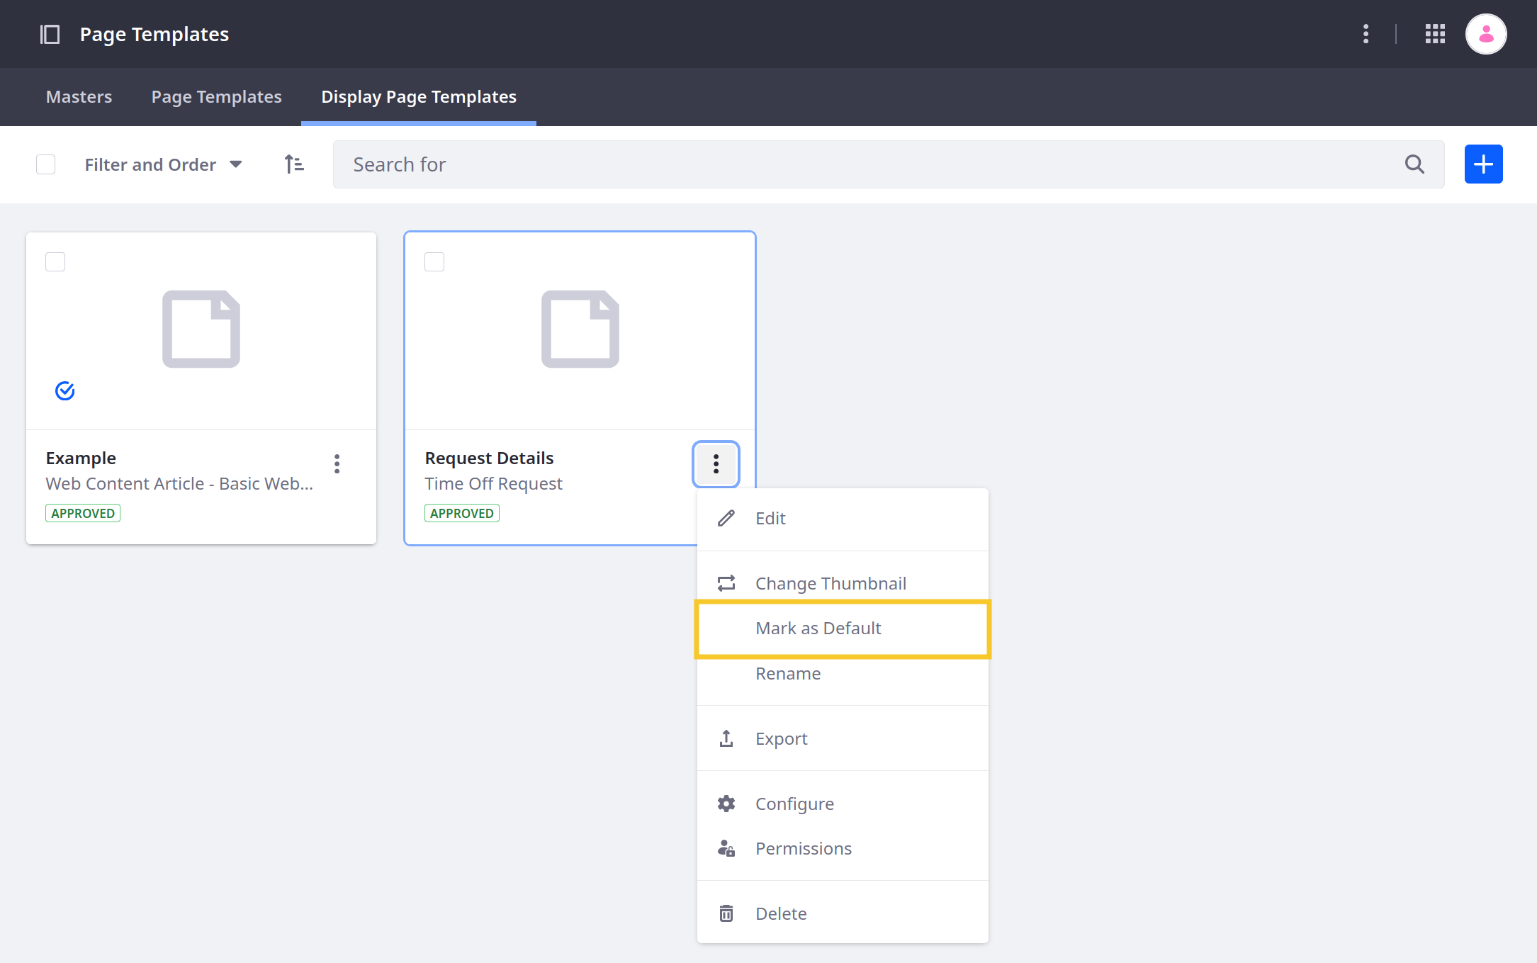This screenshot has width=1537, height=963.
Task: Choose Configure from the menu
Action: 843,804
